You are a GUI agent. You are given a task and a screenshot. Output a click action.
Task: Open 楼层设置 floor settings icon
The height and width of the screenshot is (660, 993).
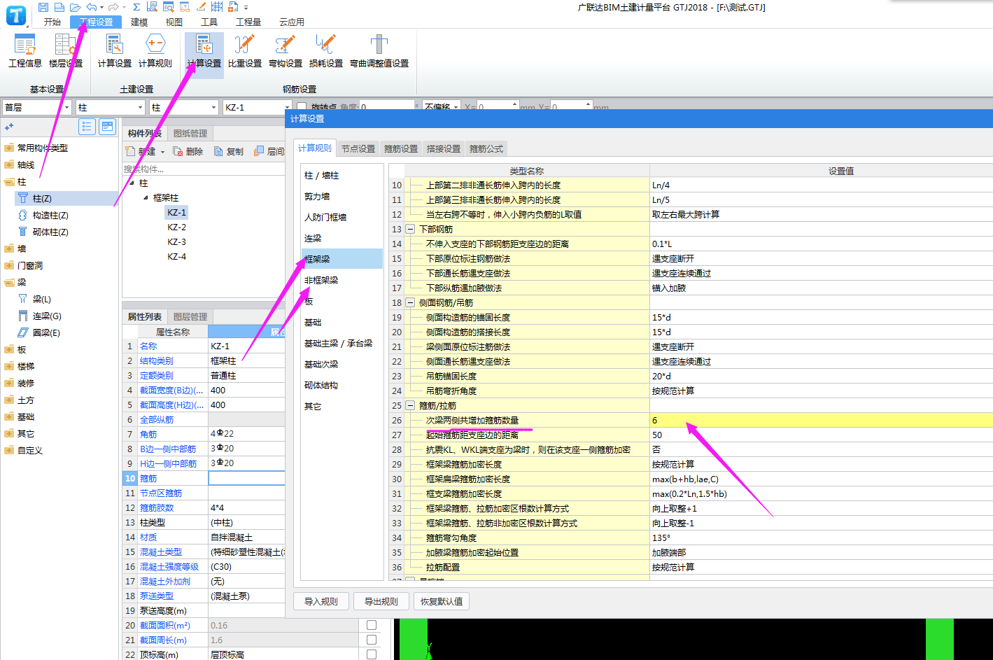coord(66,51)
